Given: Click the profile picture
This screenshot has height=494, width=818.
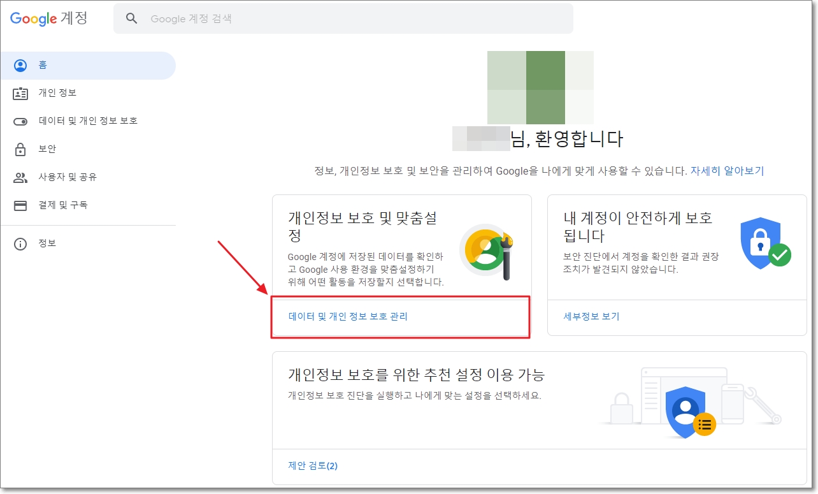Looking at the screenshot, I should [540, 87].
